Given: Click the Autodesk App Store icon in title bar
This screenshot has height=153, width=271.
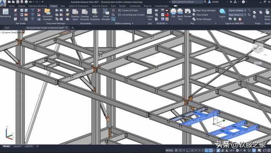Looking at the screenshot, I should click(x=235, y=2).
